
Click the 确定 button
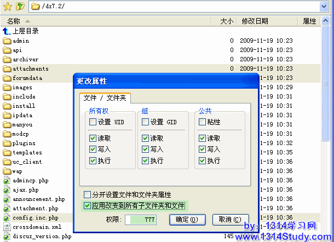point(187,220)
